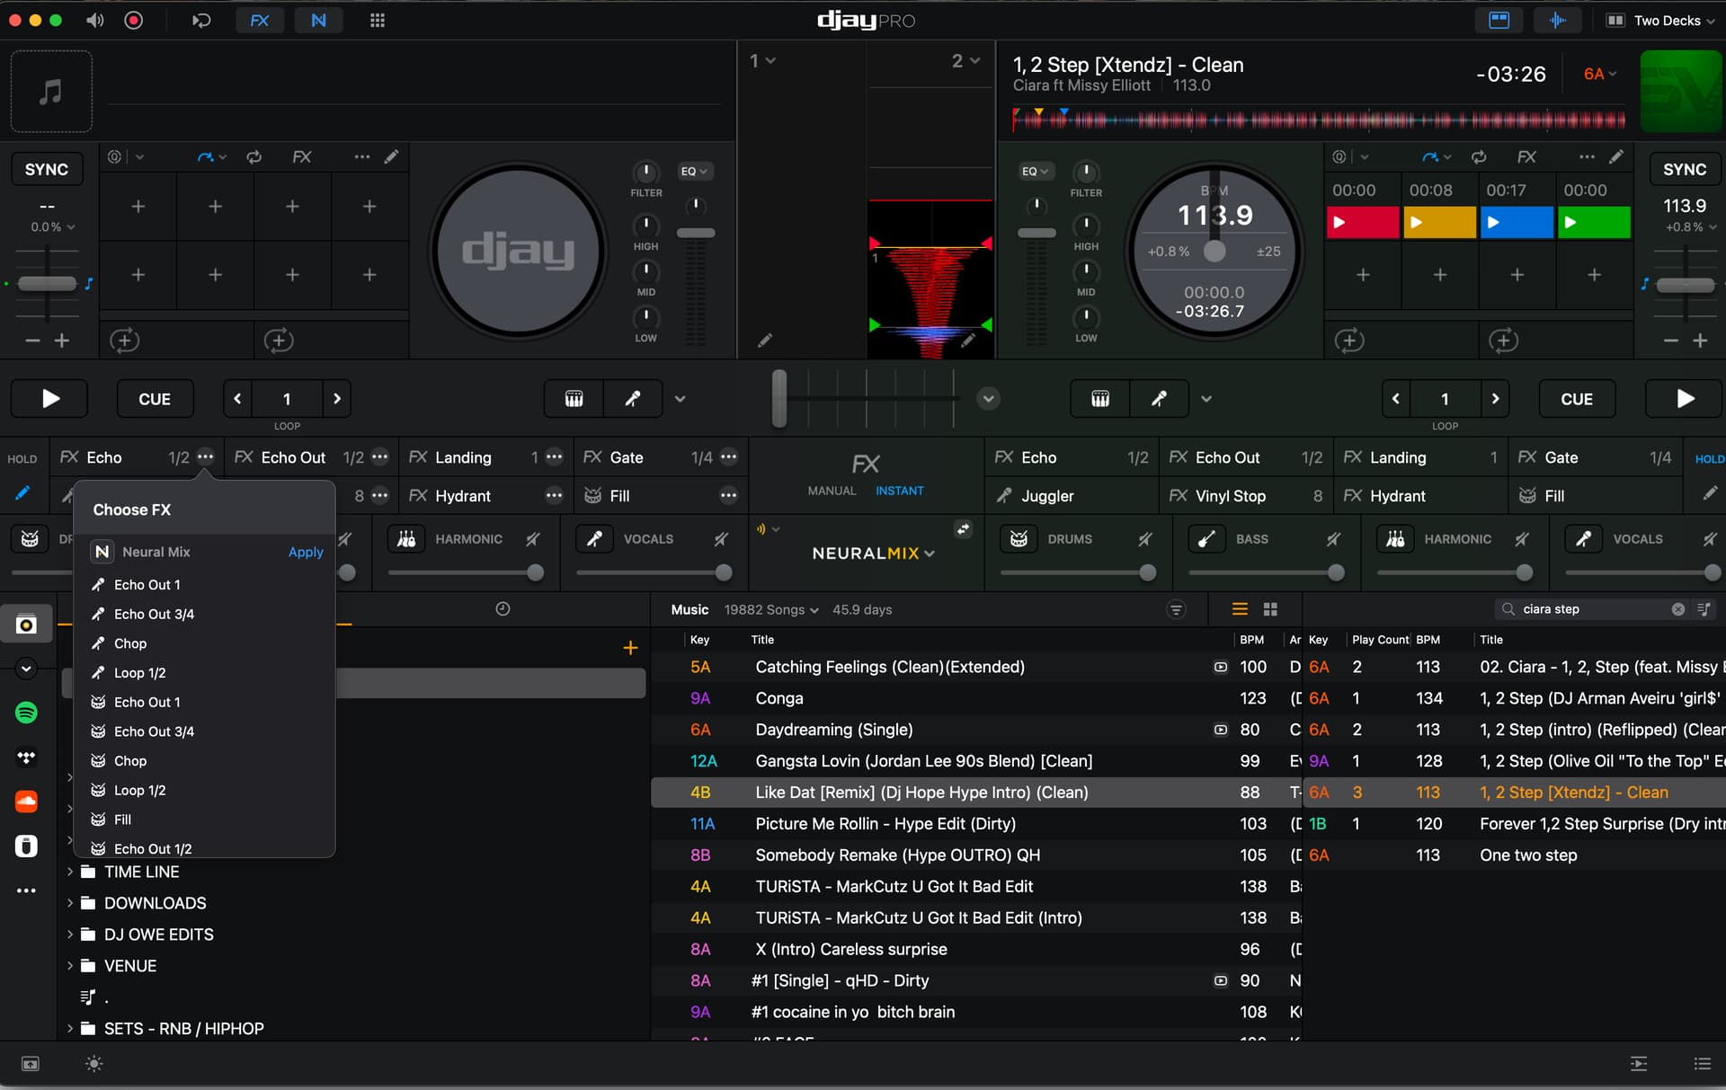1726x1090 pixels.
Task: Choose Echo Out 3/4 FX entry
Action: 154,614
